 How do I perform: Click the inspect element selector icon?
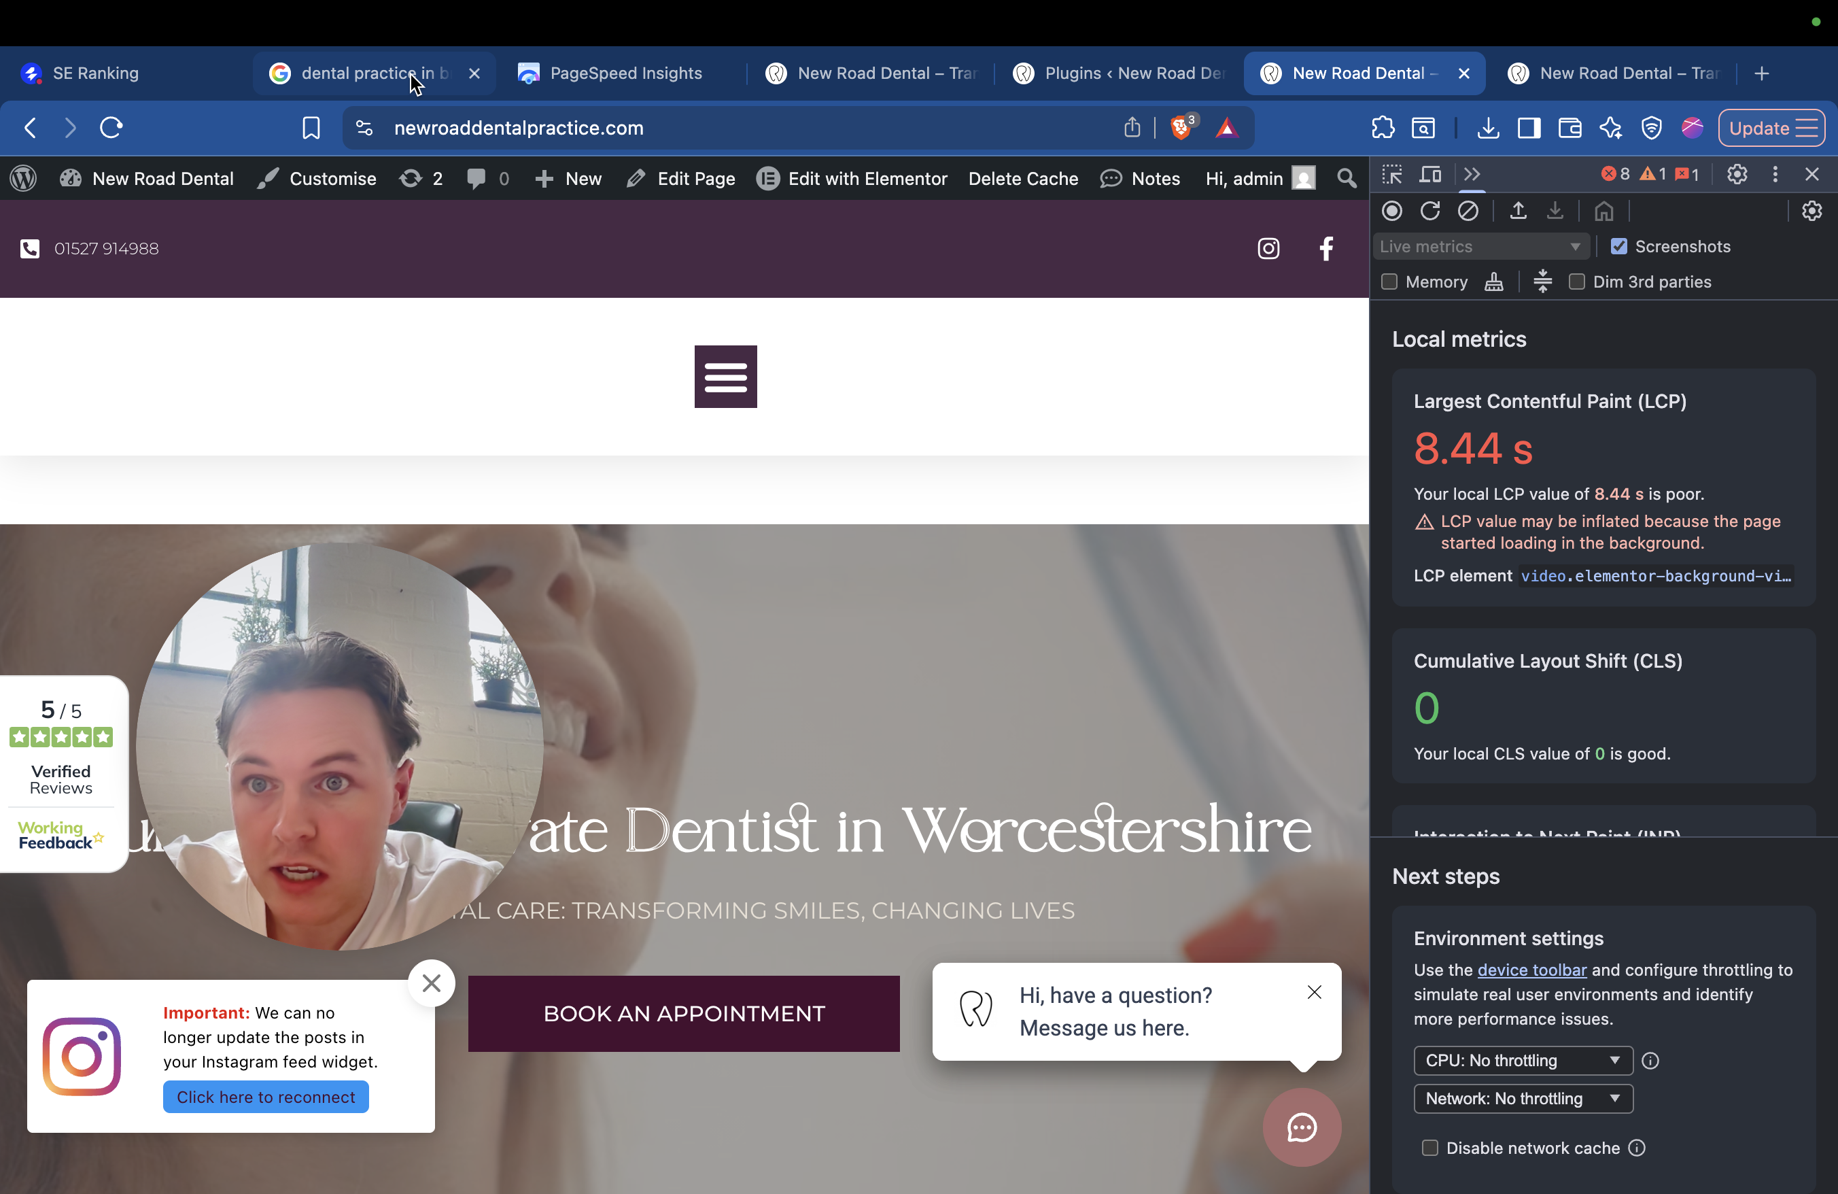(x=1391, y=175)
